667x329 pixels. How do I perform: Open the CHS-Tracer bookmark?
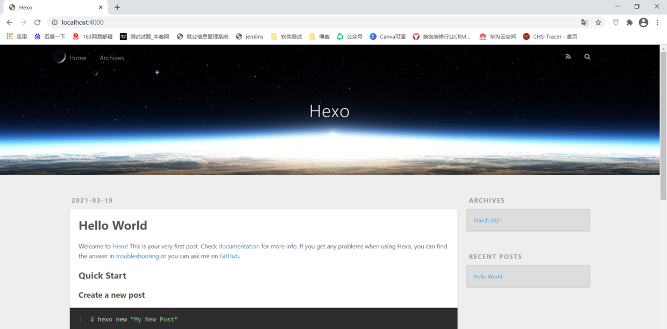(x=550, y=37)
